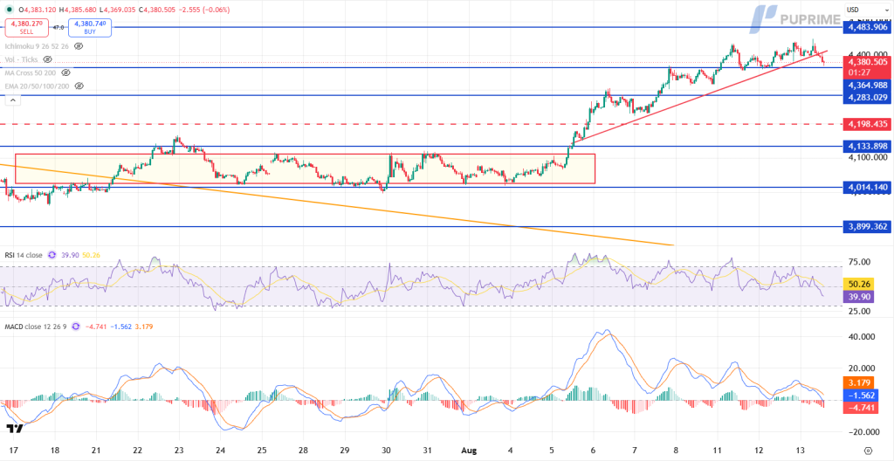Click the TradingView logo at bottom left
Screen dimensions: 894x461
(x=14, y=429)
